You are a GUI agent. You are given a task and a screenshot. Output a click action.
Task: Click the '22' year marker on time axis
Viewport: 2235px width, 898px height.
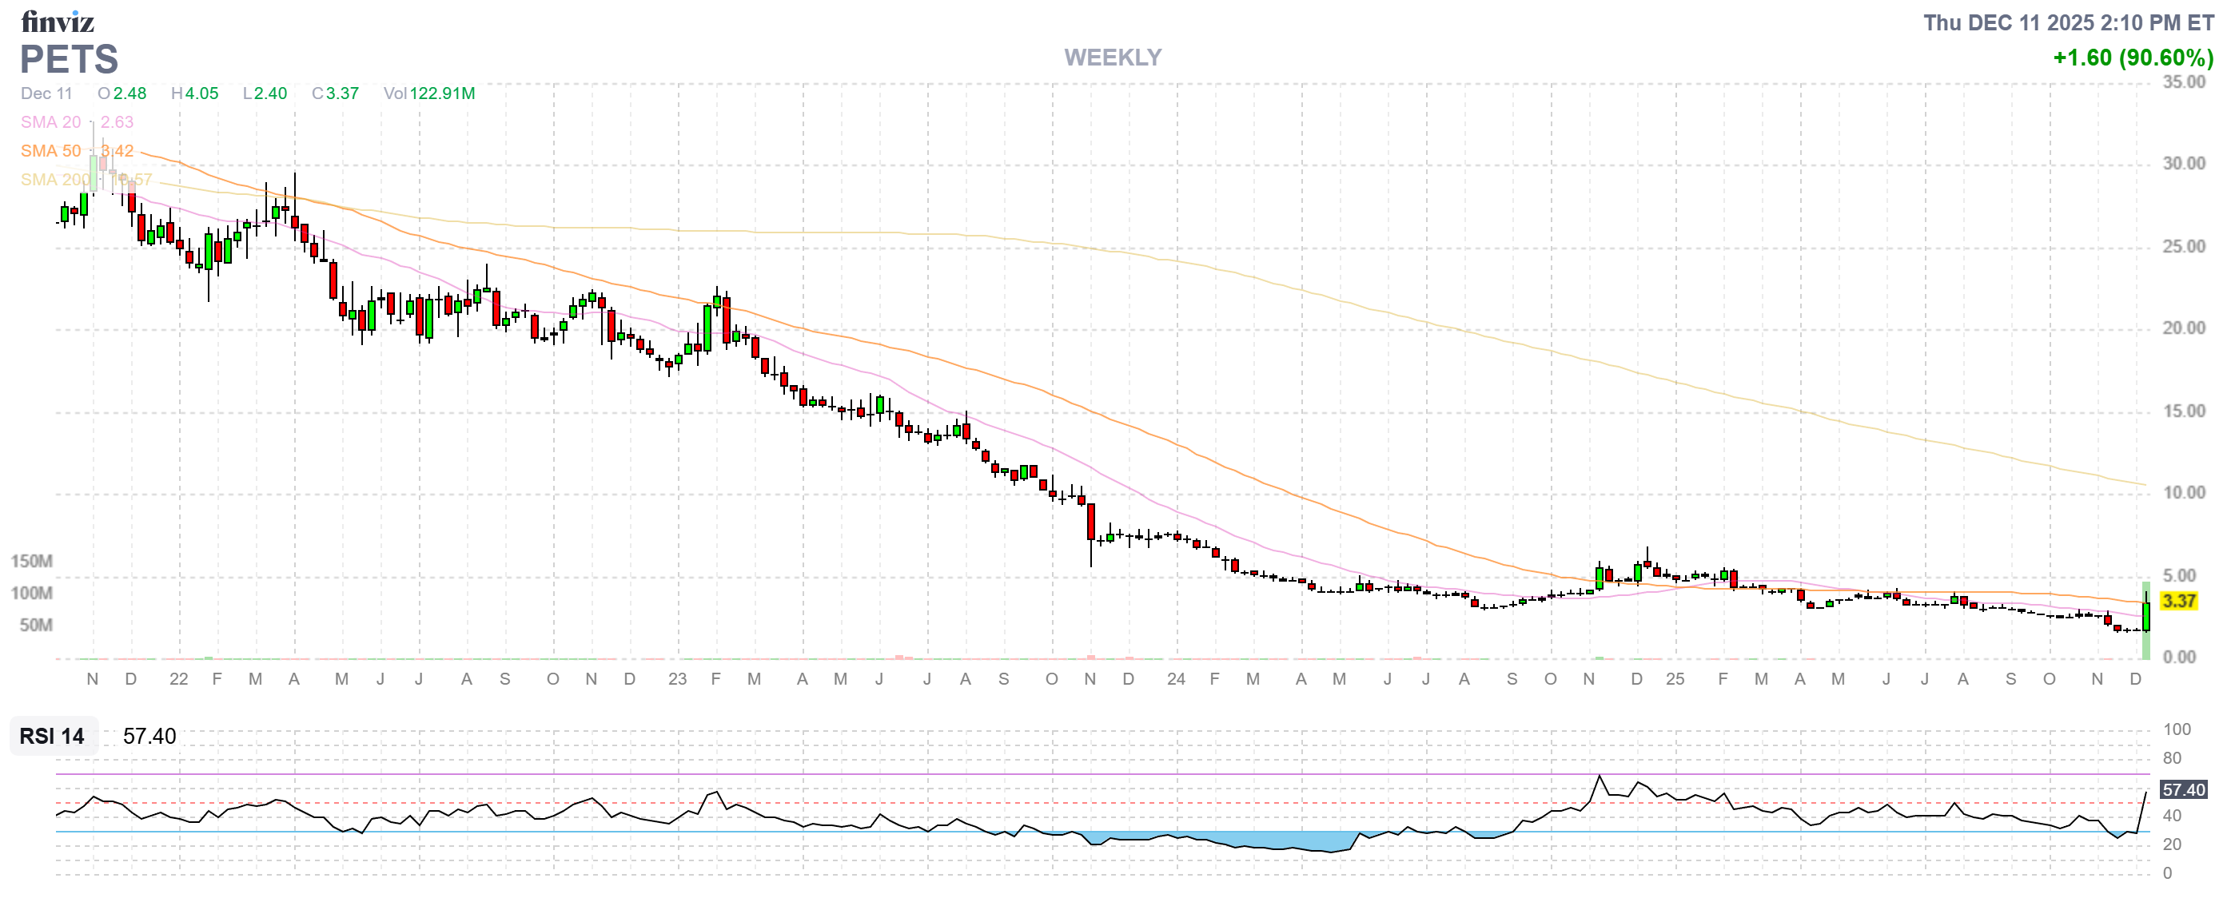pos(178,680)
